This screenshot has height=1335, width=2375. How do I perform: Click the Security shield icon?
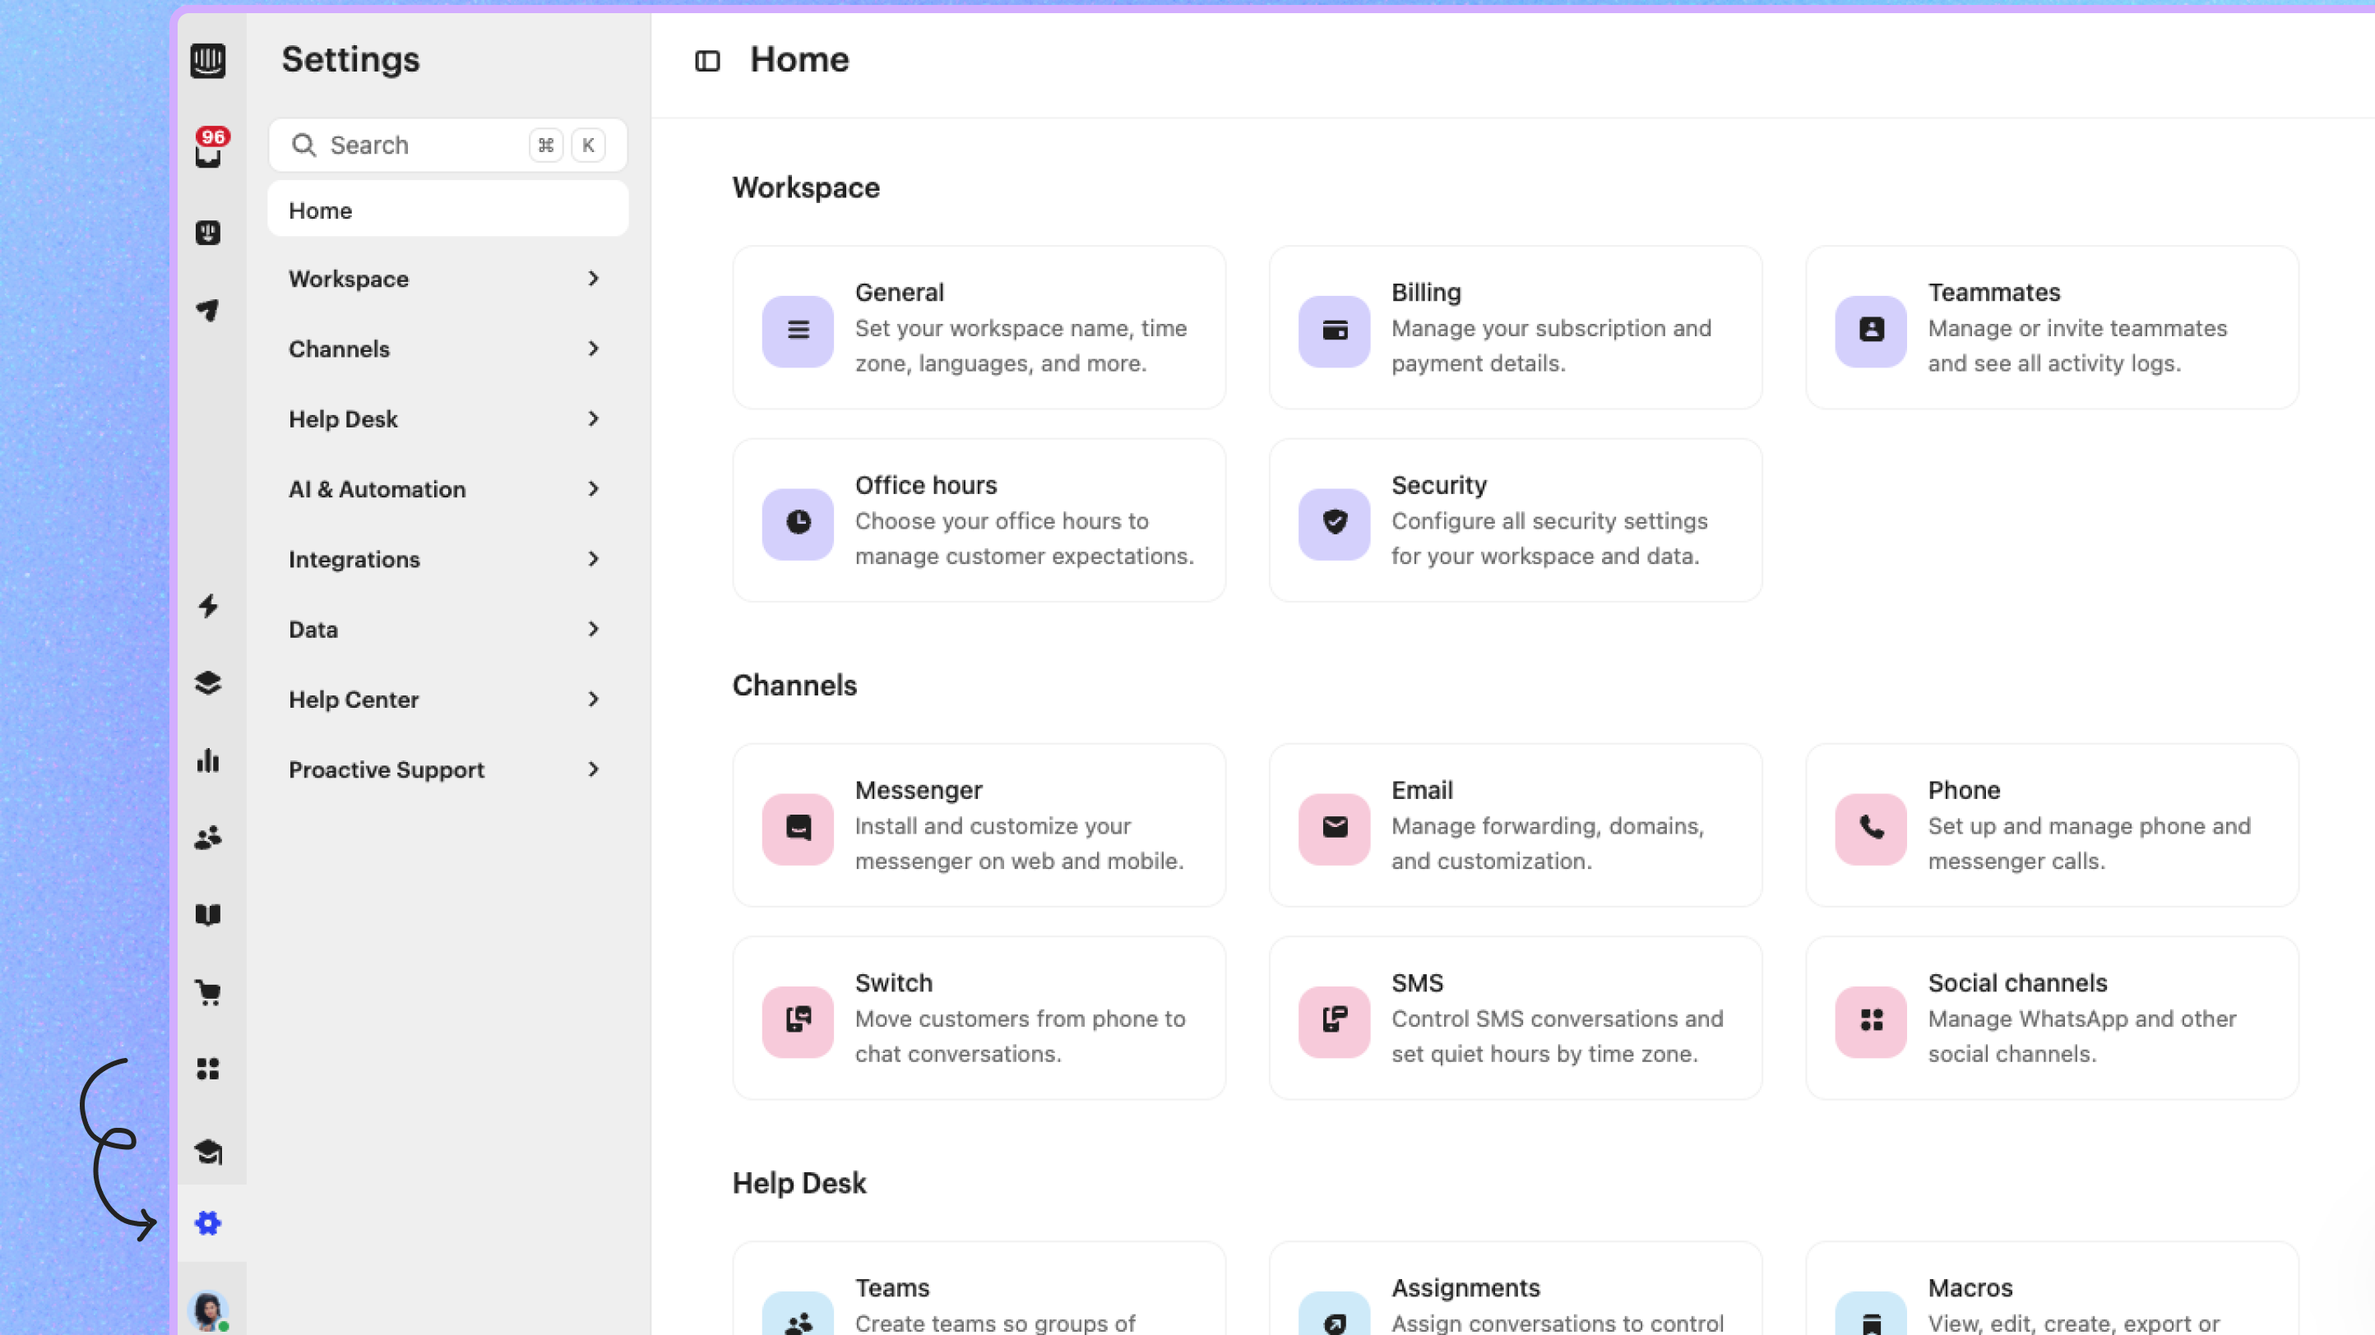[x=1334, y=524]
